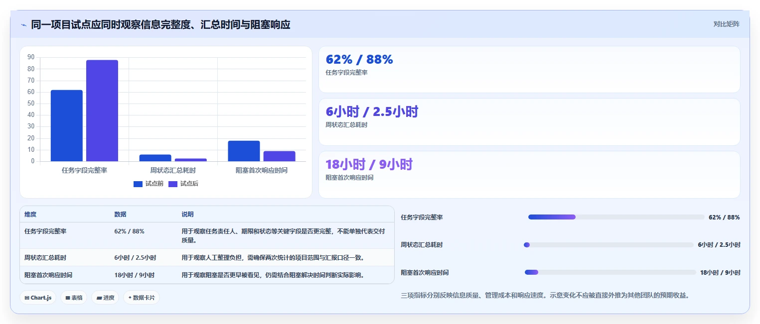Click the 周状态汇总耗时 label left of progress bar
Image resolution: width=760 pixels, height=324 pixels.
click(x=422, y=245)
